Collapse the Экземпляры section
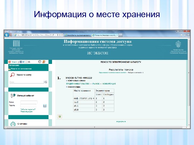 tap(67, 87)
